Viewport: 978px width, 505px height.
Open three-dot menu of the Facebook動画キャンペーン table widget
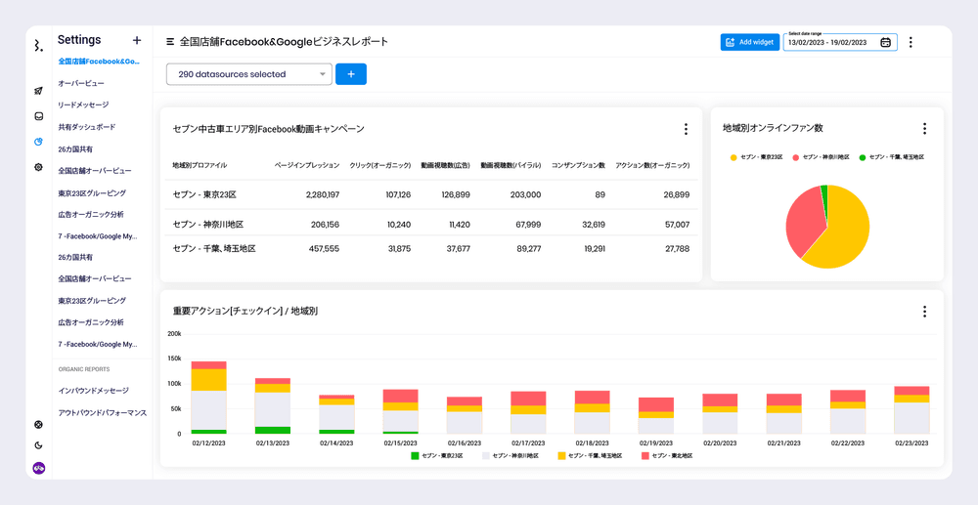(x=686, y=129)
